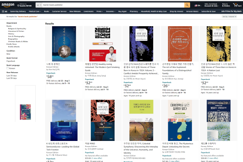Image resolution: width=243 pixels, height=162 pixels.
Task: Expand the Prime nav dropdown
Action: coord(99,11)
